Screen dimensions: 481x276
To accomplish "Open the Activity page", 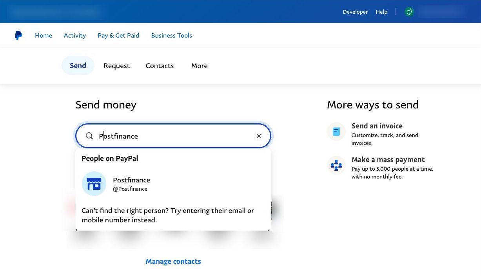I will [x=75, y=35].
